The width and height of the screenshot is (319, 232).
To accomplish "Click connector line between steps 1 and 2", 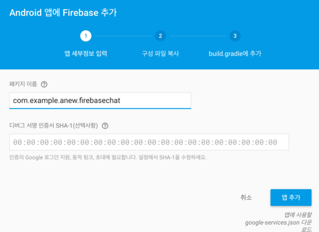I will (123, 36).
